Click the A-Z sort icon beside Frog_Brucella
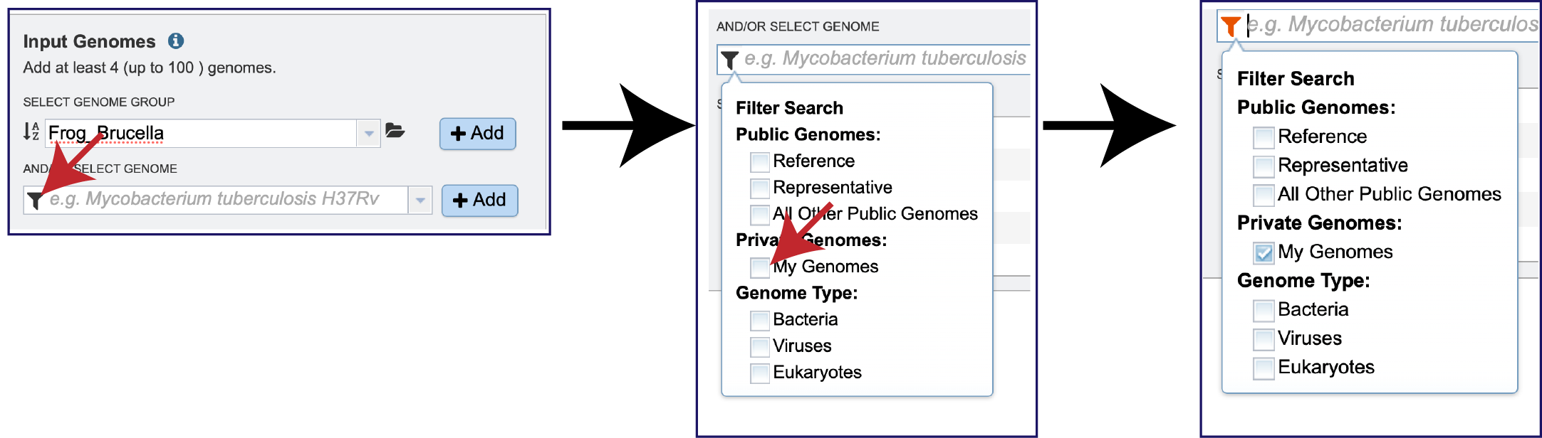The image size is (1542, 438). tap(31, 132)
